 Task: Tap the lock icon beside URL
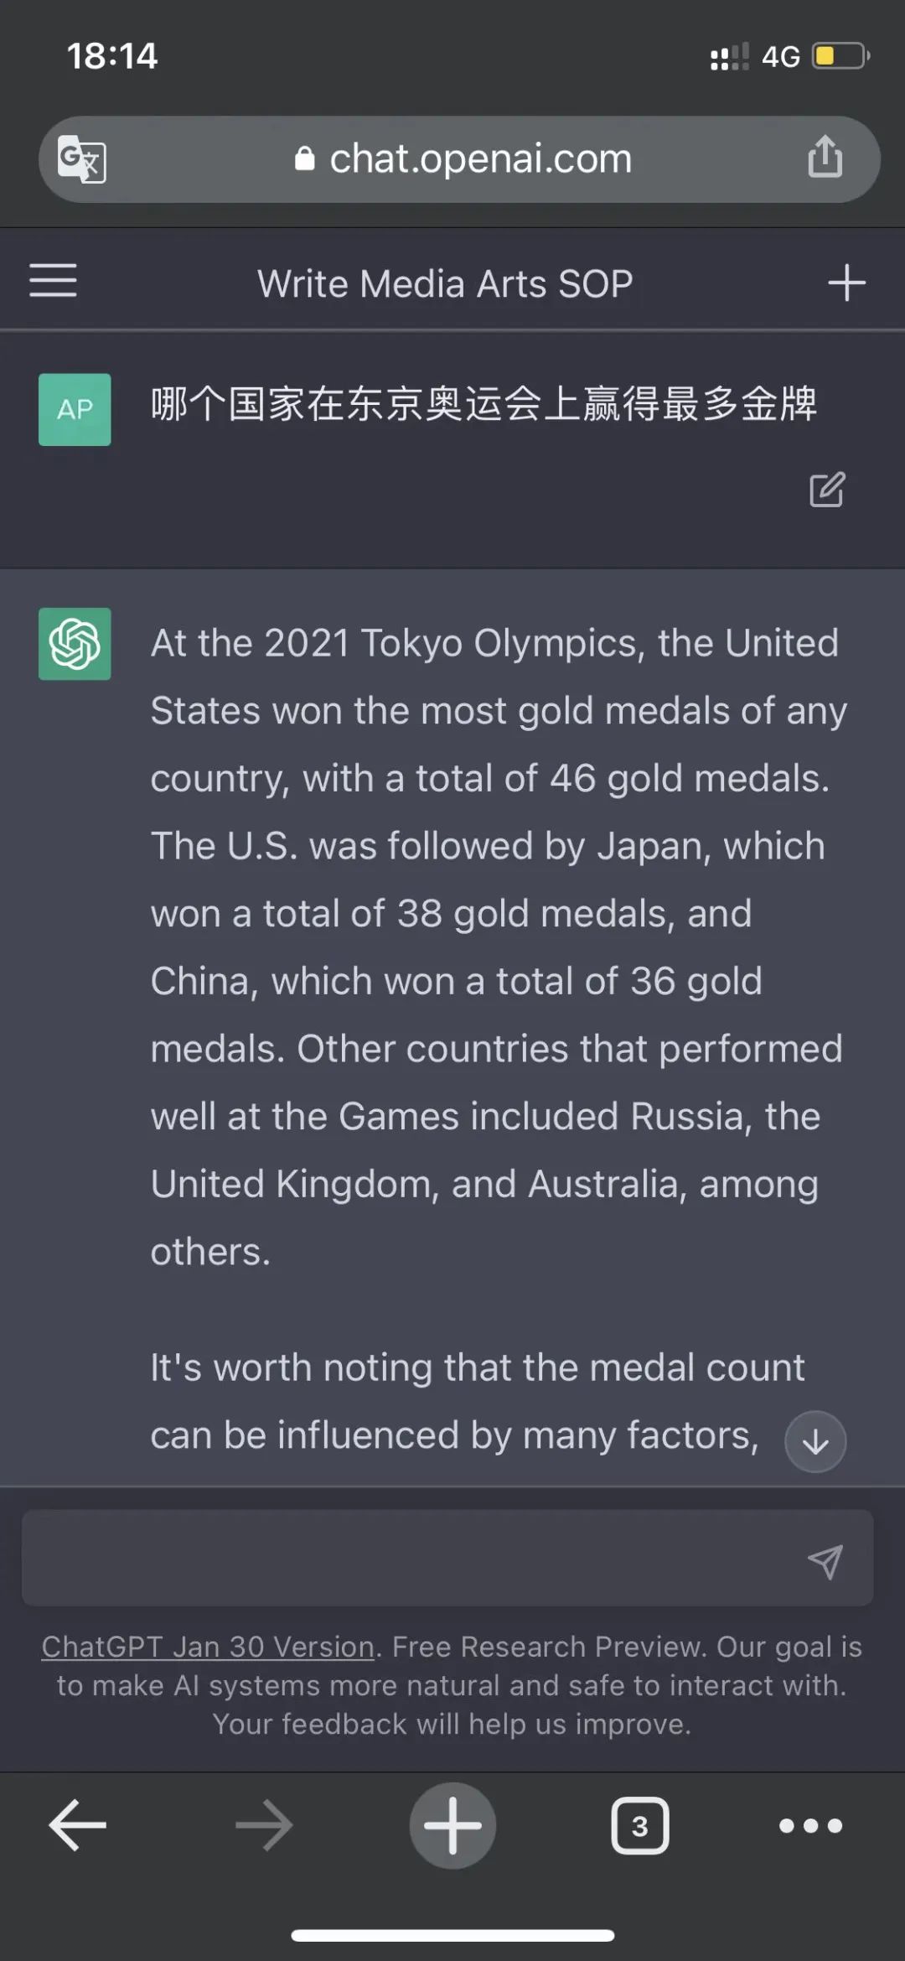coord(304,158)
